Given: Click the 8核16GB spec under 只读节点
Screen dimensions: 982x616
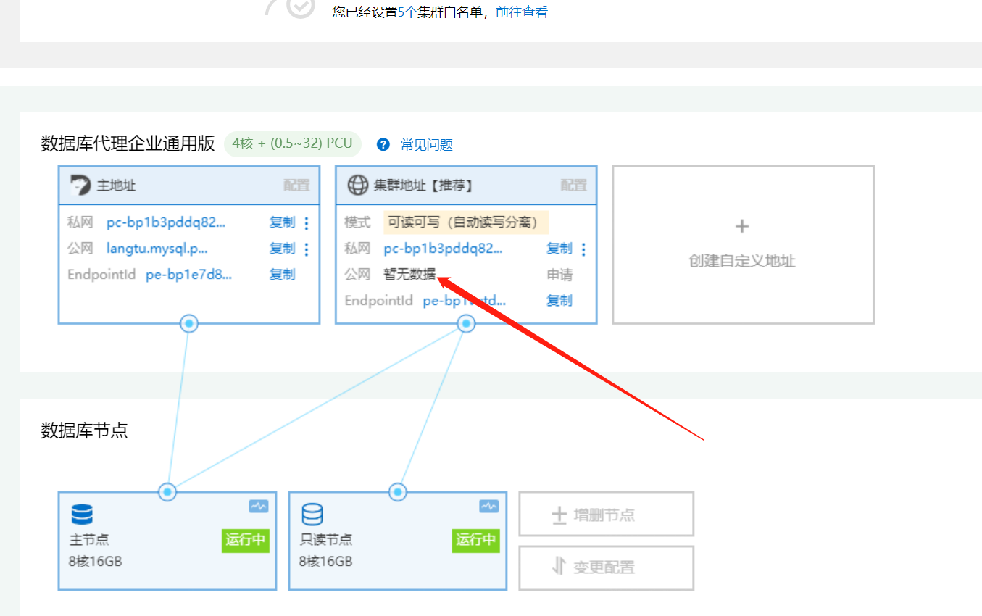Looking at the screenshot, I should click(326, 562).
